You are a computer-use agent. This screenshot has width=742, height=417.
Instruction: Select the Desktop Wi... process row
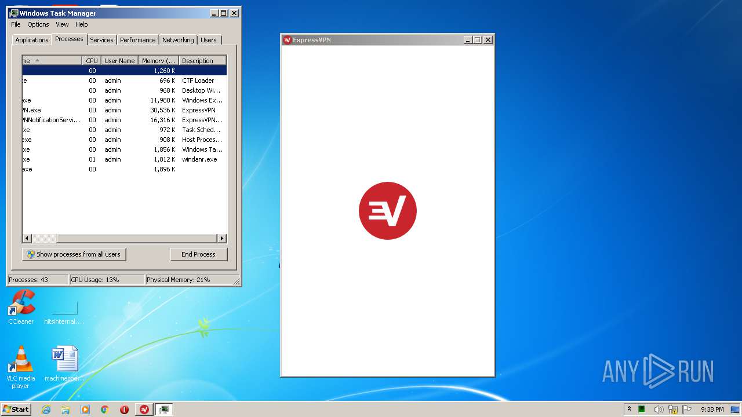click(124, 90)
